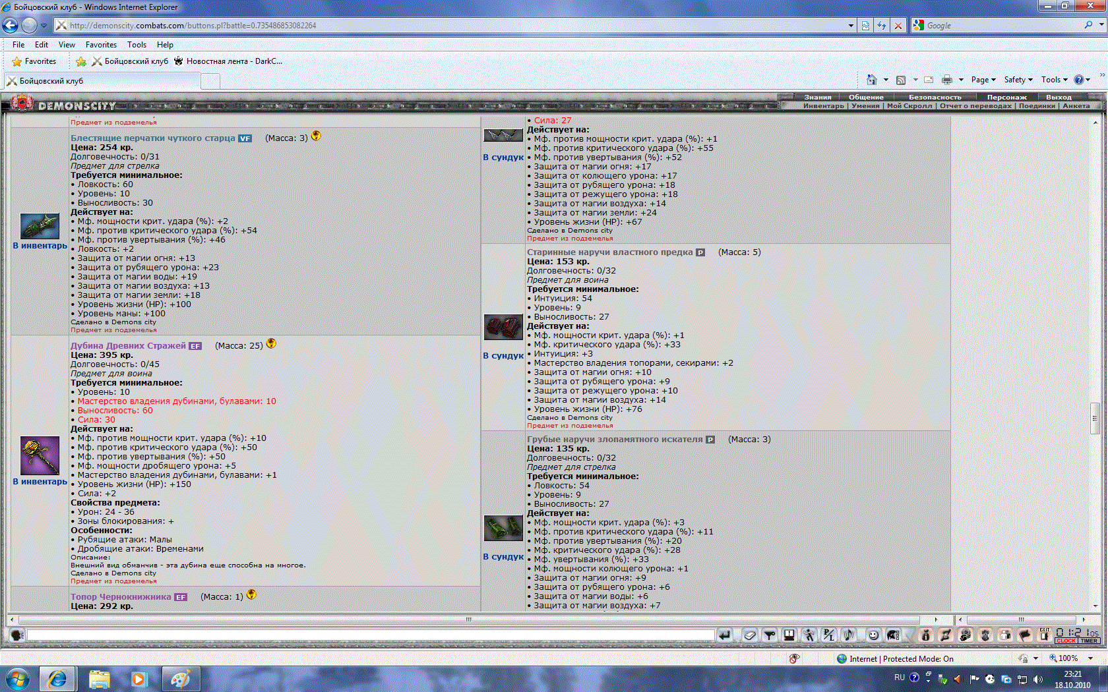
Task: Open the Инвентарь game submenu link
Action: tap(824, 105)
